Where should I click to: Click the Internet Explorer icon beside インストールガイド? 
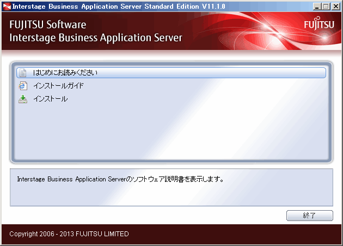23,86
